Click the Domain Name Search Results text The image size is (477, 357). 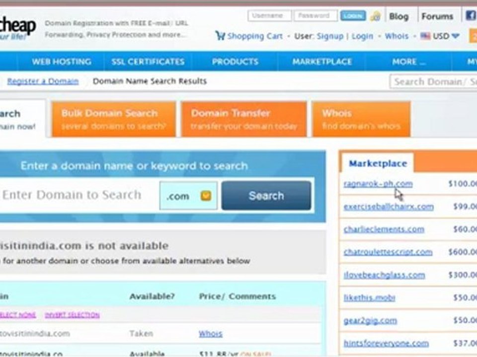[150, 81]
